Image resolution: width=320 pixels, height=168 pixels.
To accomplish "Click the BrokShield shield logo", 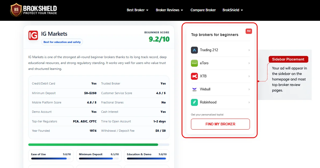I will pos(16,10).
